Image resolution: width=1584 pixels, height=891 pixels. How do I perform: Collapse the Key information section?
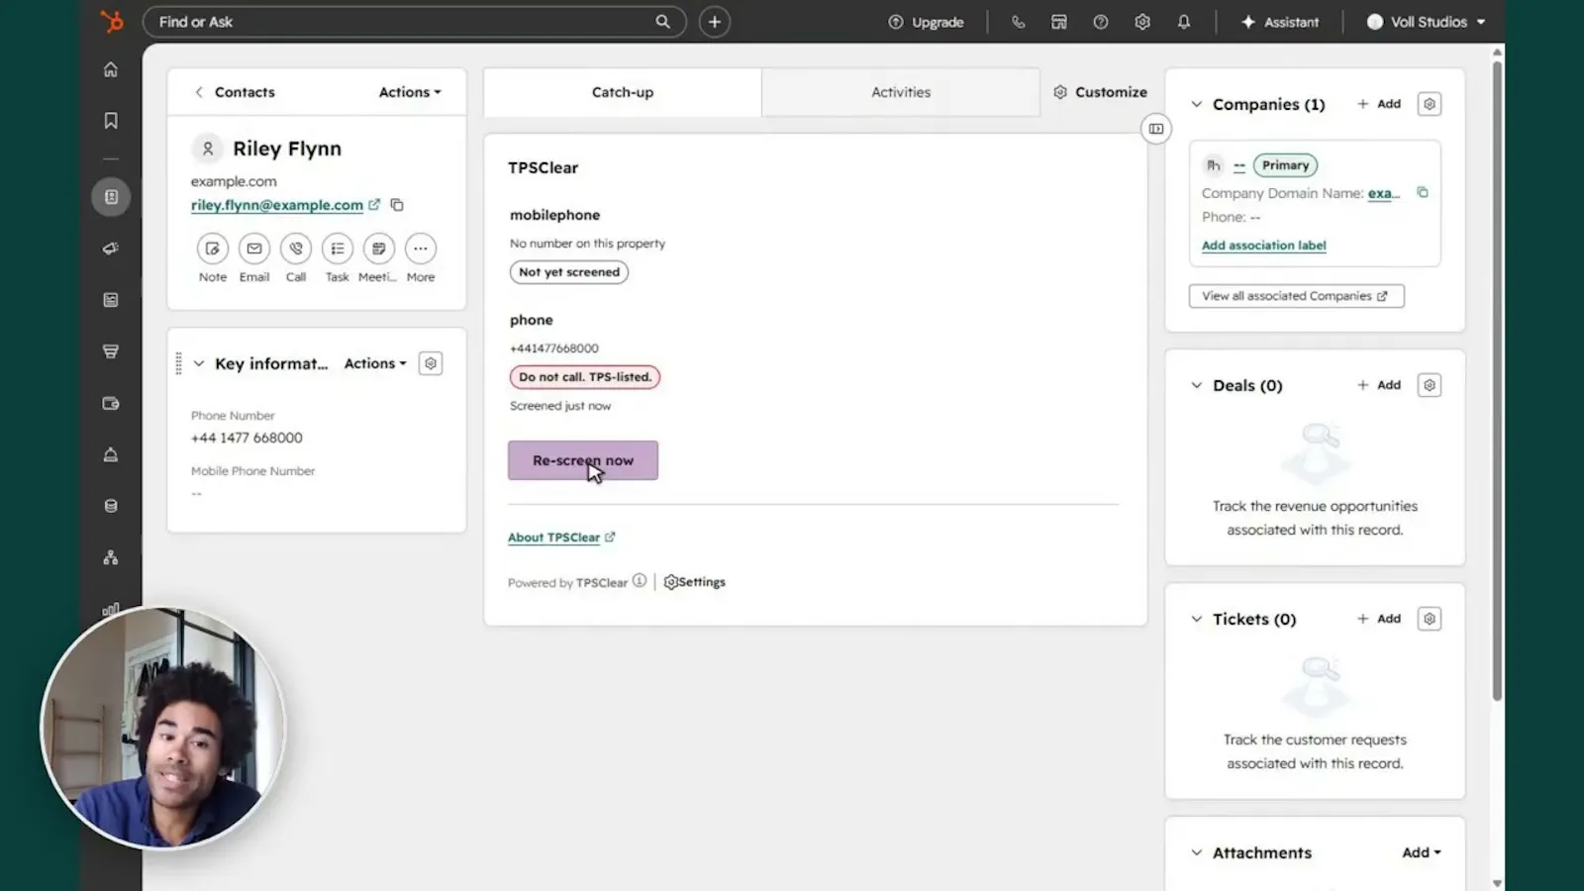[x=199, y=363]
